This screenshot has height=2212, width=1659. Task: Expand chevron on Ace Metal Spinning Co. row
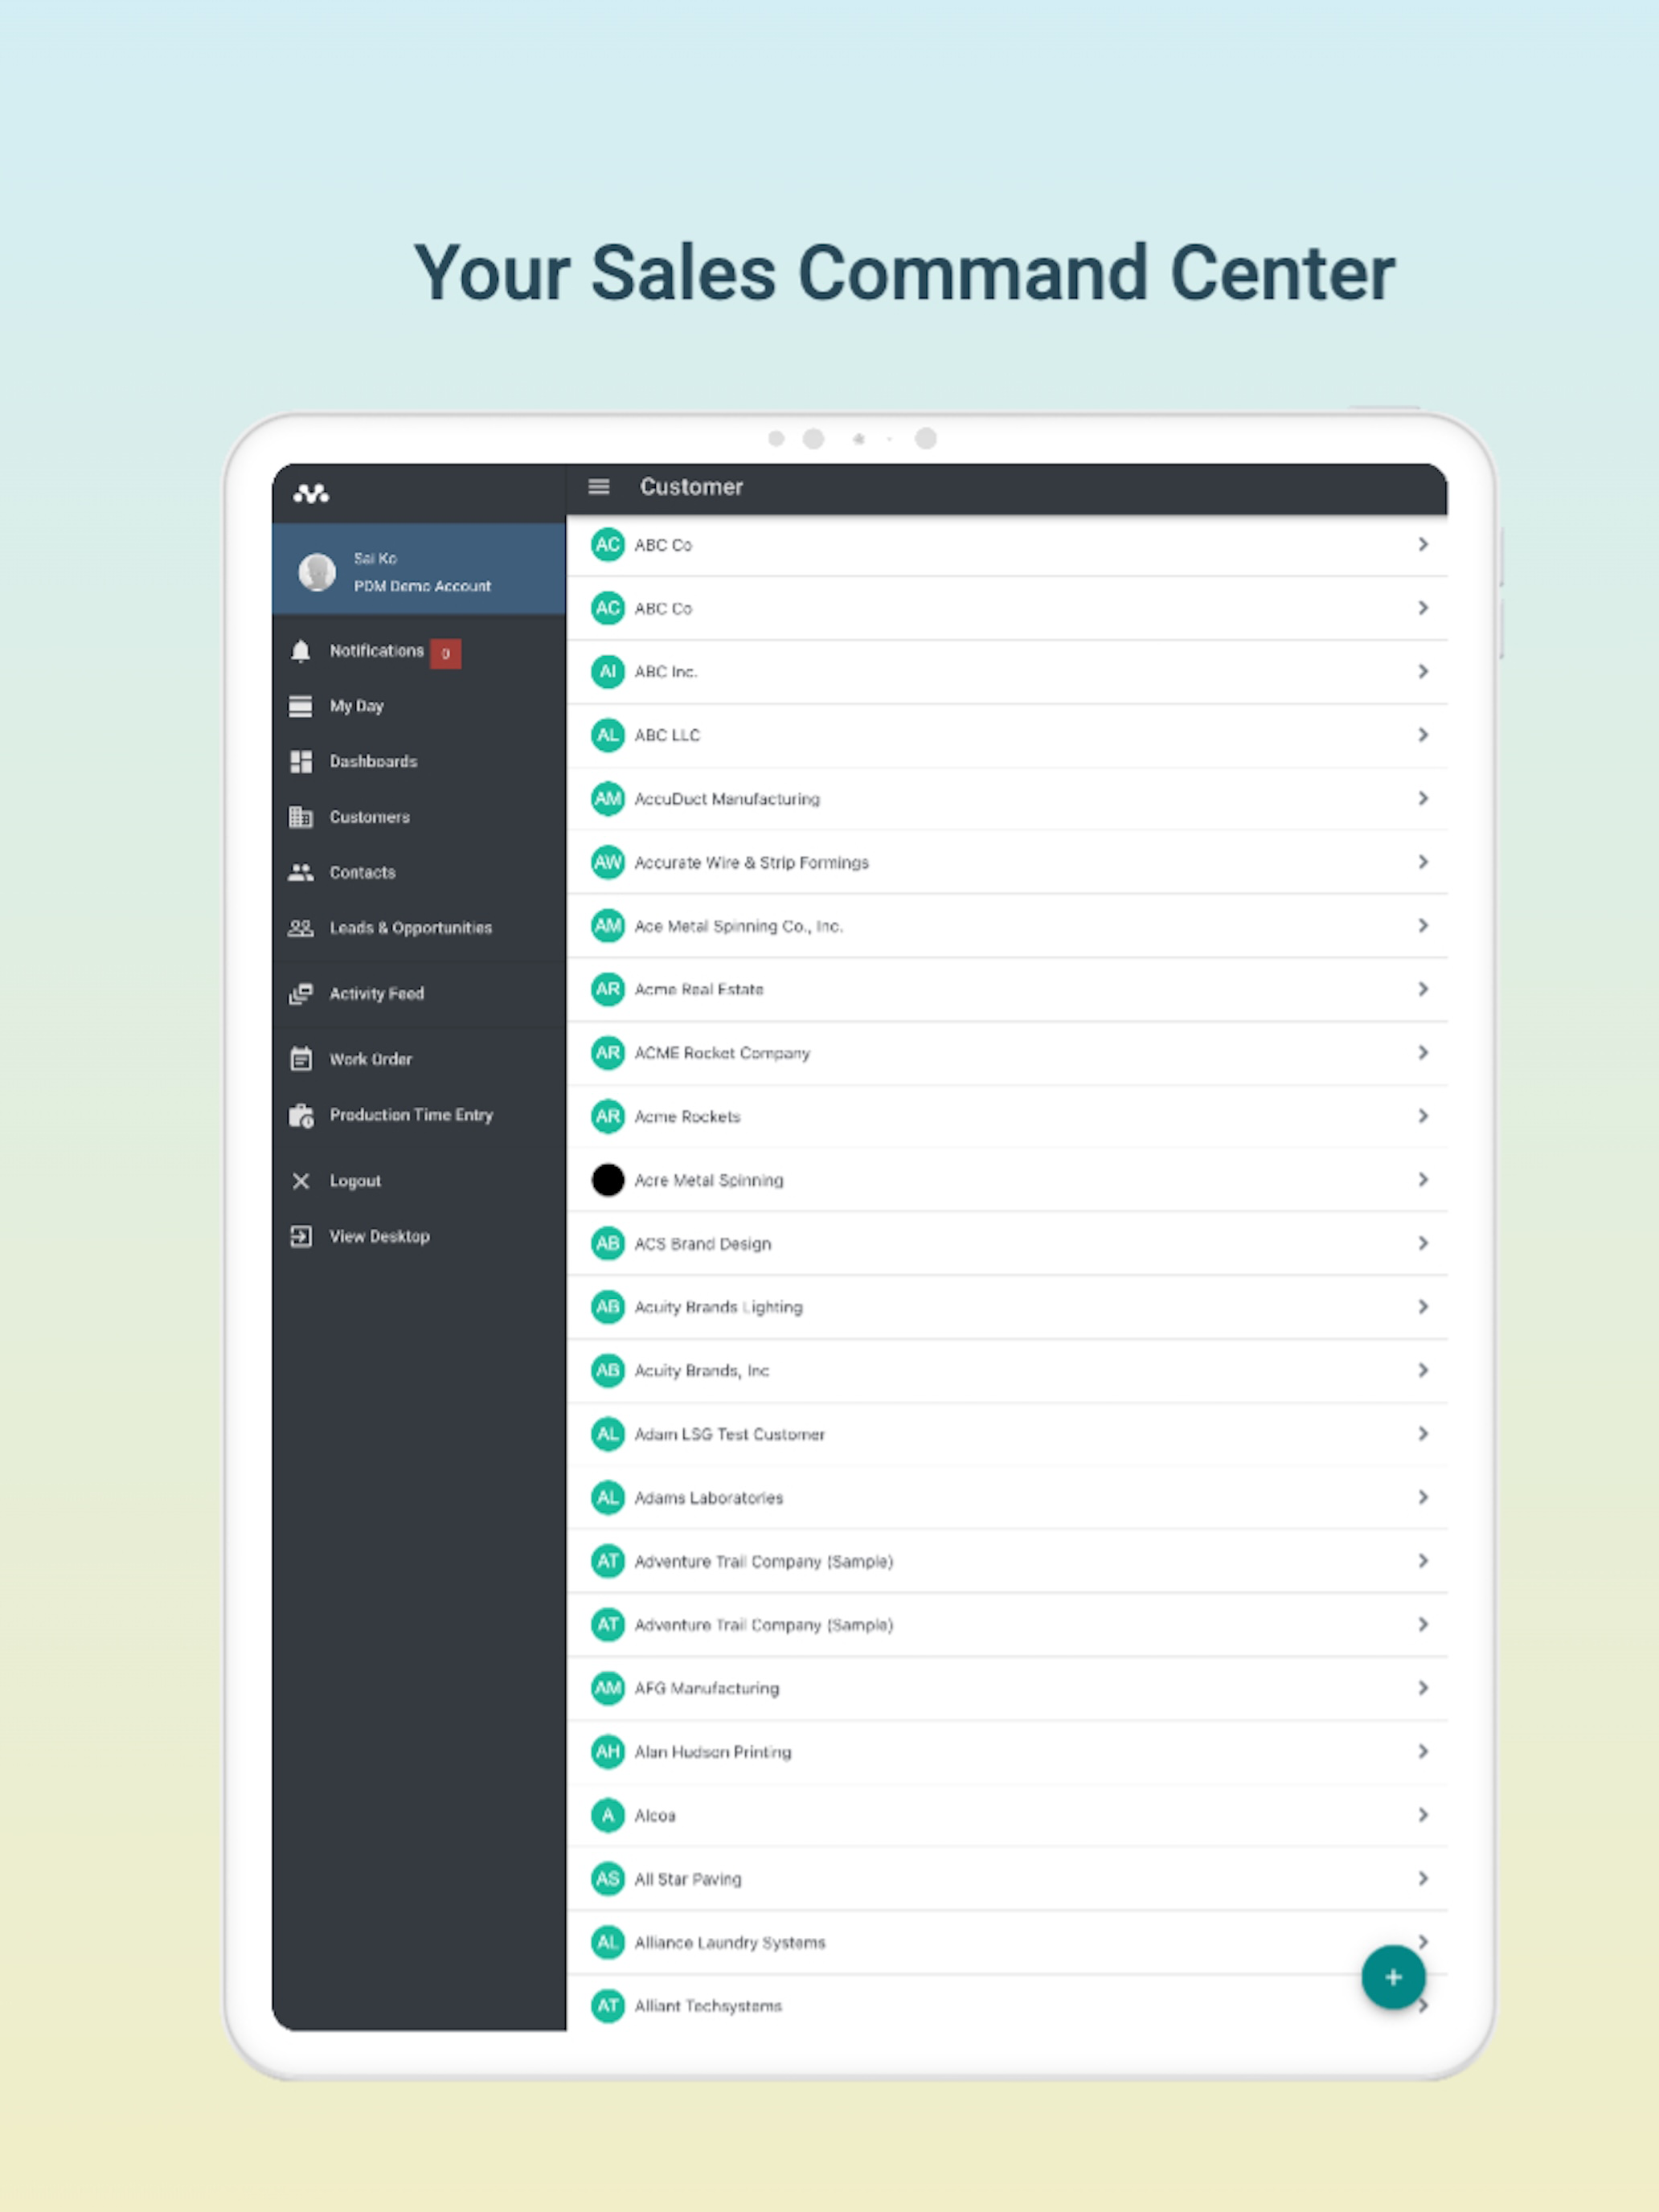(1422, 925)
